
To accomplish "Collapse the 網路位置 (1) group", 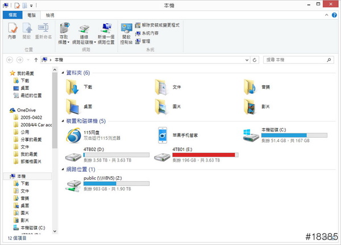I will pyautogui.click(x=63, y=169).
